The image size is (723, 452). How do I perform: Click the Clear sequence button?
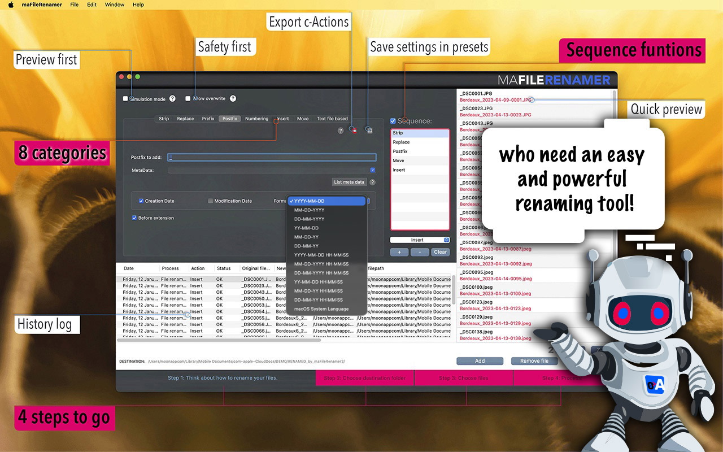pyautogui.click(x=441, y=252)
